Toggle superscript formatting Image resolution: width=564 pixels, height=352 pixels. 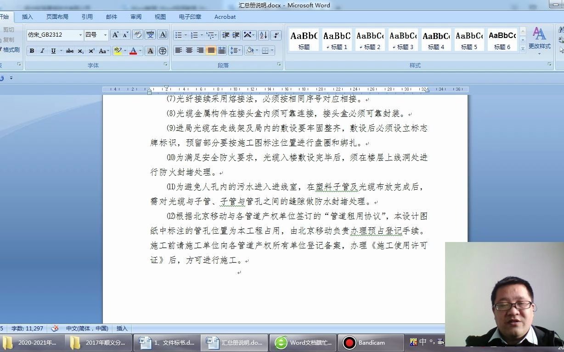[91, 50]
